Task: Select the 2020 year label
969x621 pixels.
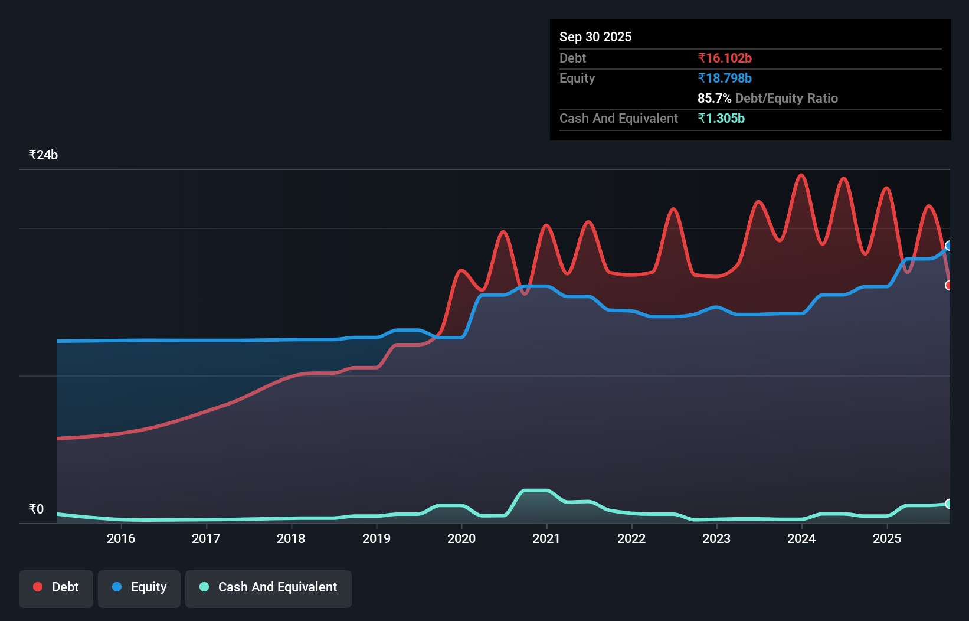Action: [x=462, y=538]
